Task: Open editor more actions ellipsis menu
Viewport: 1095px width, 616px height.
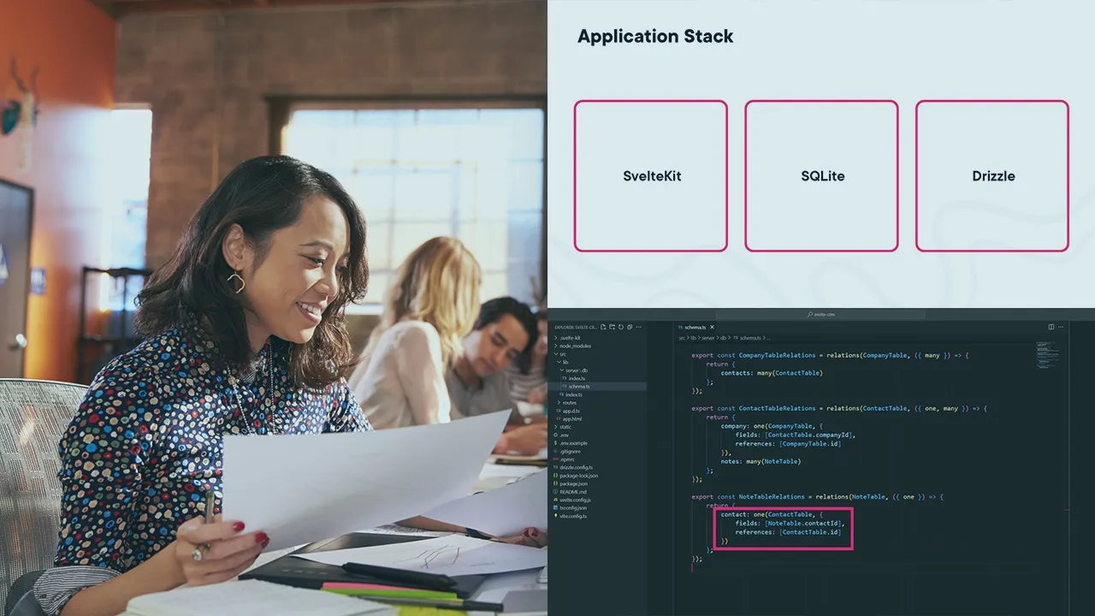Action: coord(1062,327)
